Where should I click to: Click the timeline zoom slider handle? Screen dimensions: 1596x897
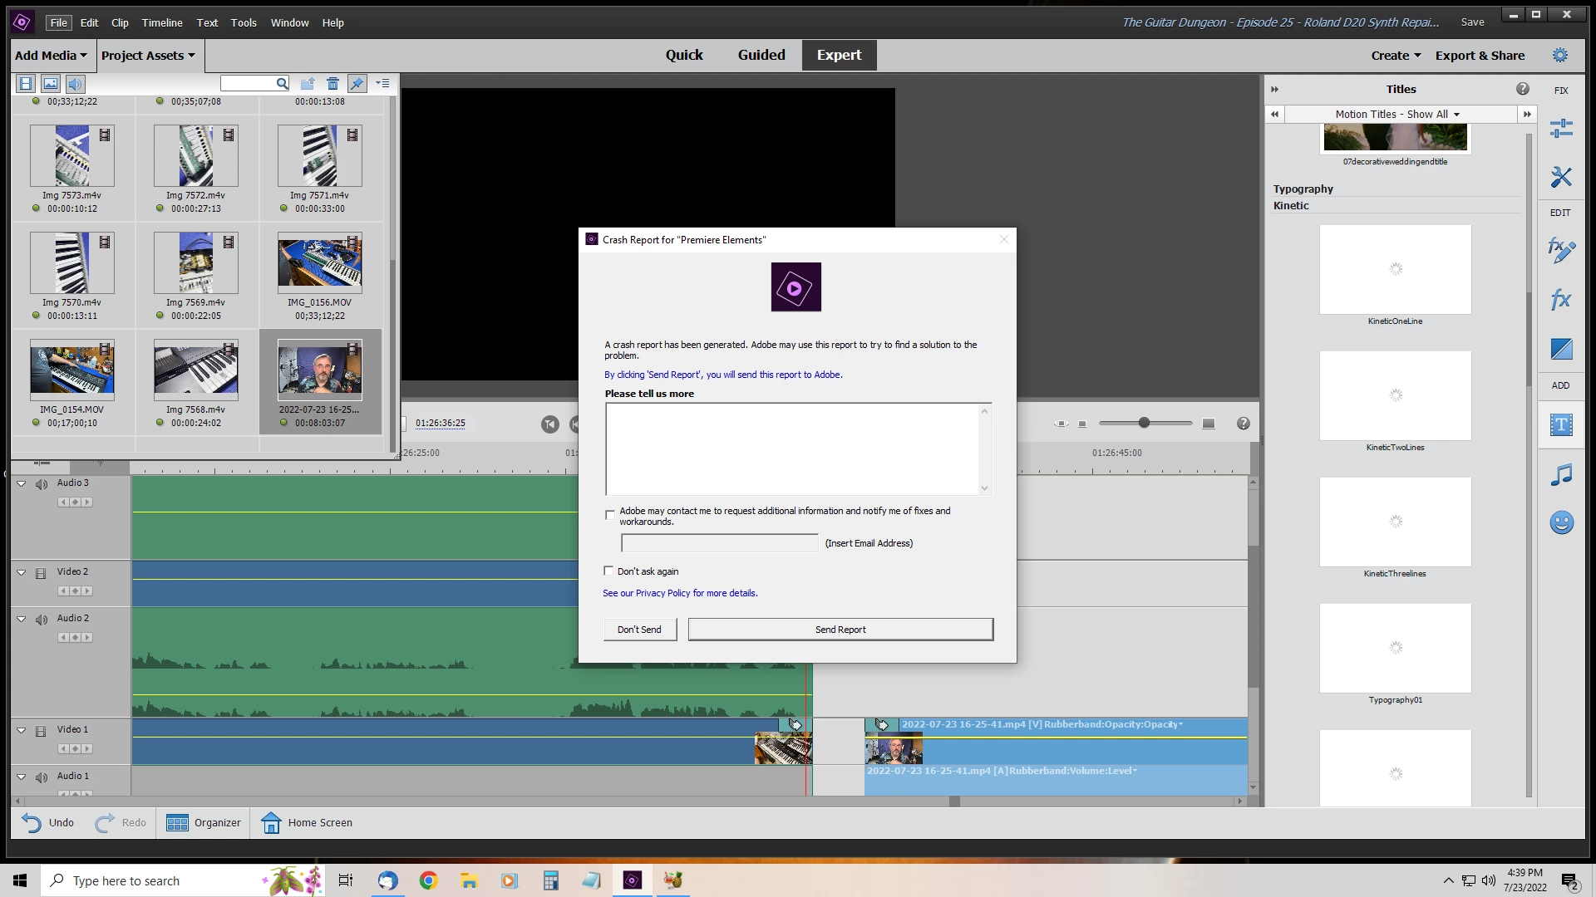[1144, 424]
